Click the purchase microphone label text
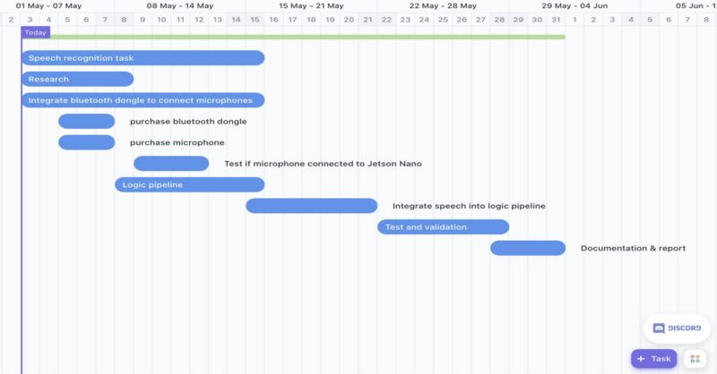717x374 pixels. pyautogui.click(x=177, y=142)
